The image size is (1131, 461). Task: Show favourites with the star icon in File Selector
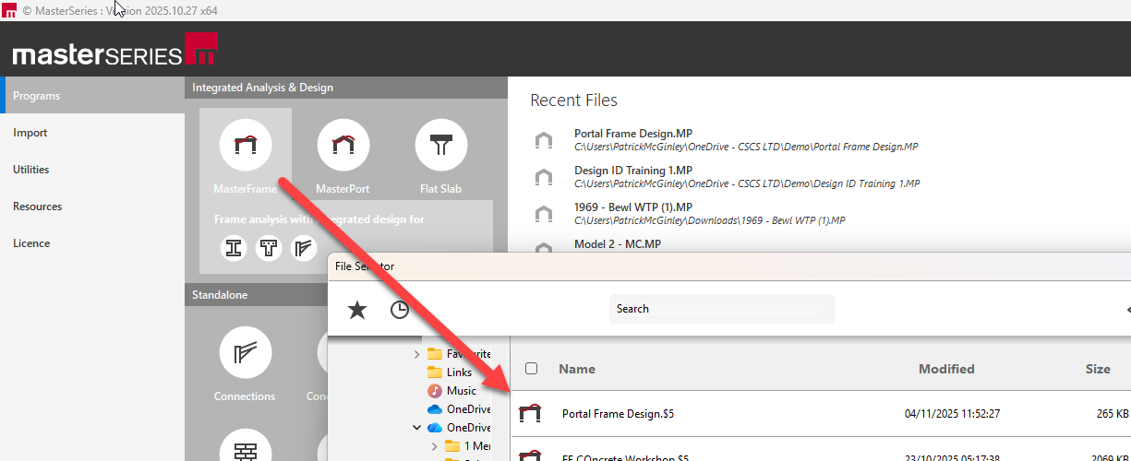(357, 310)
